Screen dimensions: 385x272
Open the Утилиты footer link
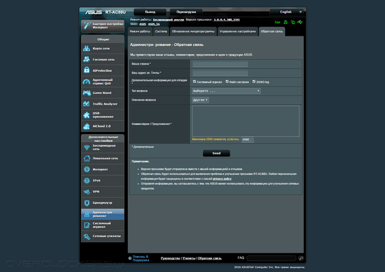coord(189,258)
